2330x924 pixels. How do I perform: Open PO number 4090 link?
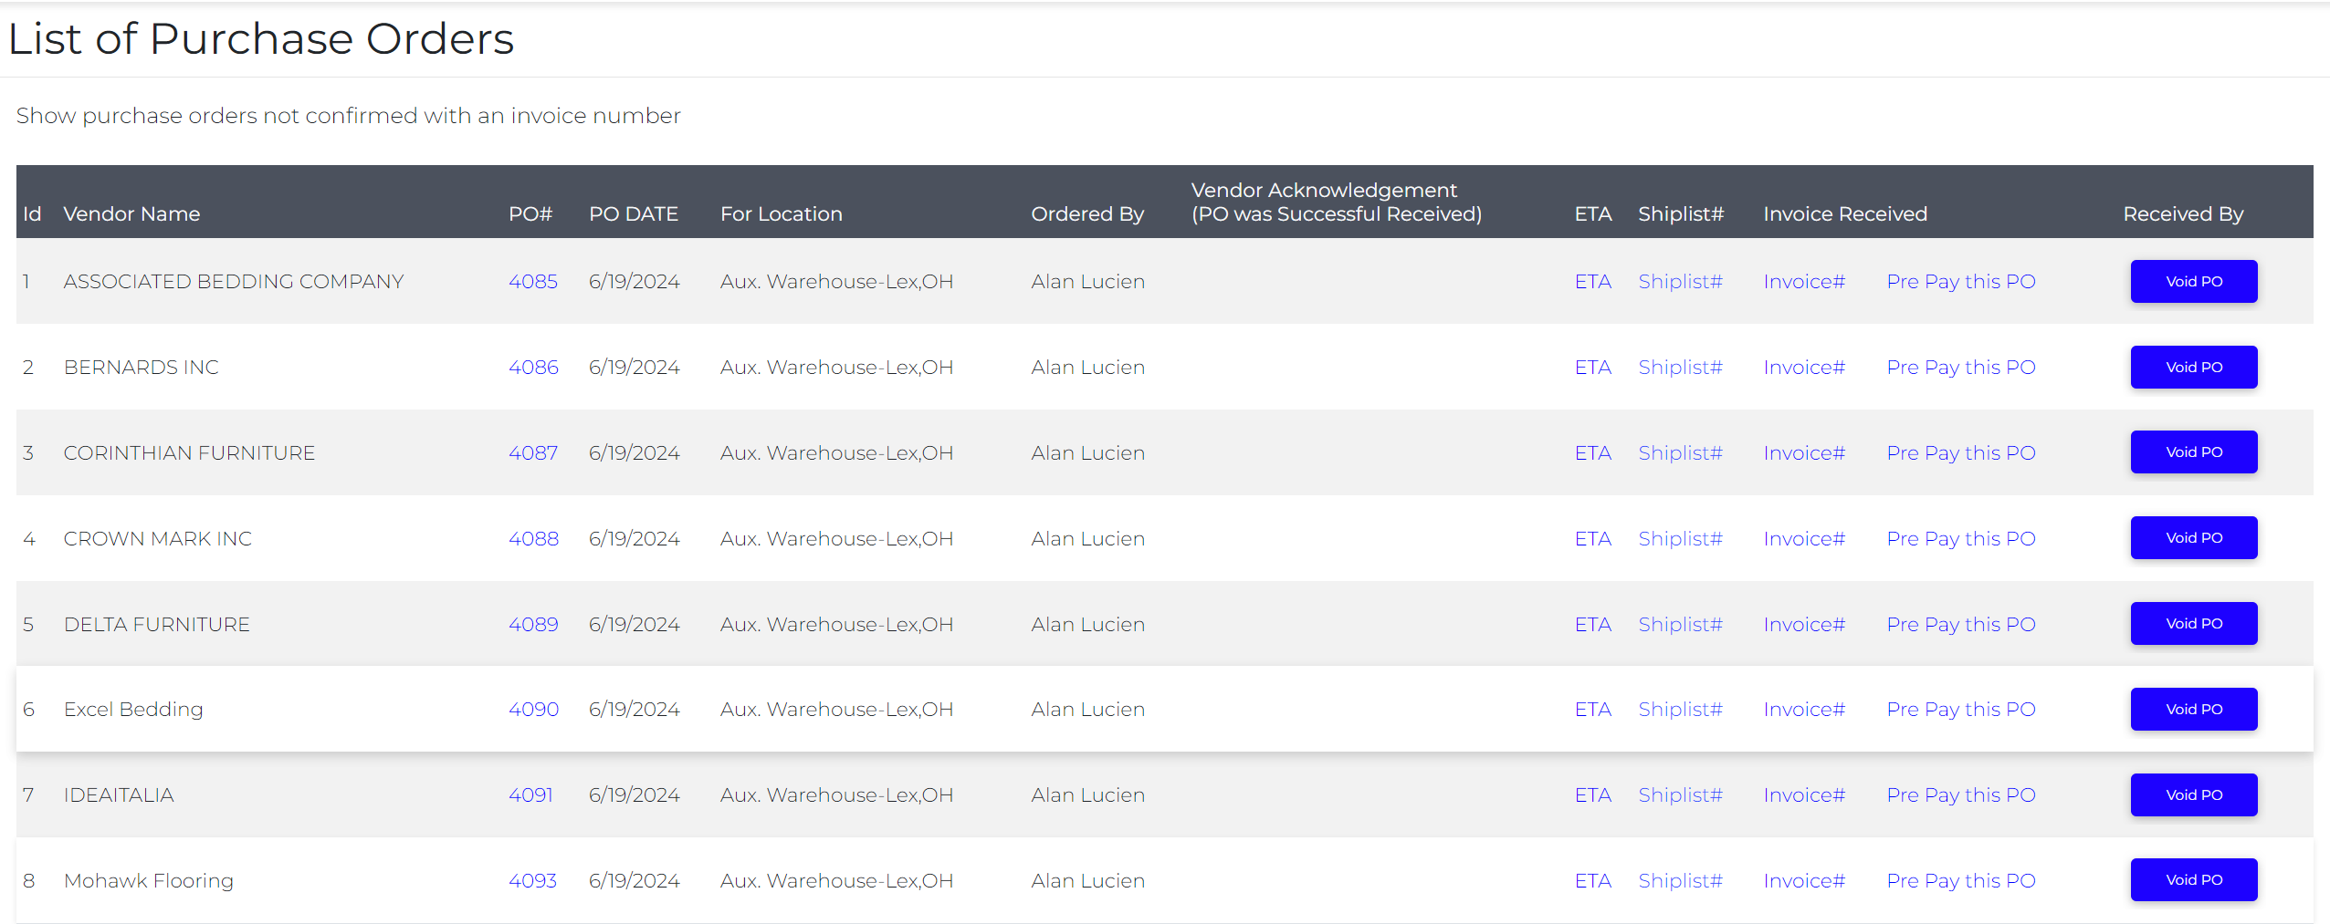point(533,709)
